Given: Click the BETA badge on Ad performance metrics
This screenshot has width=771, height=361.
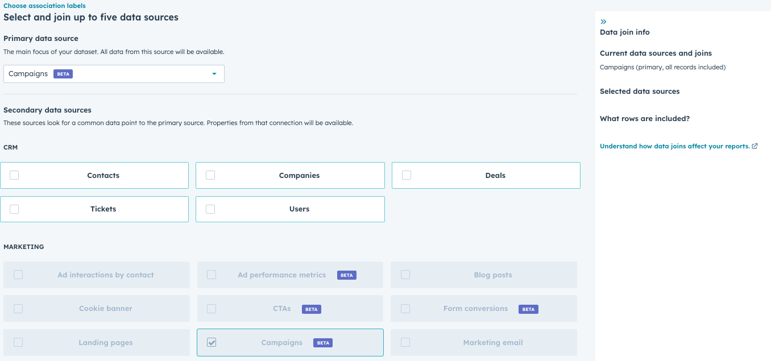Looking at the screenshot, I should point(346,275).
